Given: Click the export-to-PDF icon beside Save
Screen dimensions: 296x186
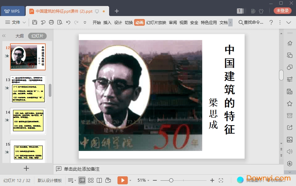Looking at the screenshot, I should point(43,22).
